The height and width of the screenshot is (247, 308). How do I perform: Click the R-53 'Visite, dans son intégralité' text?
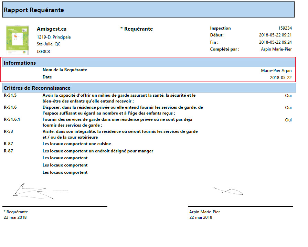(120, 134)
